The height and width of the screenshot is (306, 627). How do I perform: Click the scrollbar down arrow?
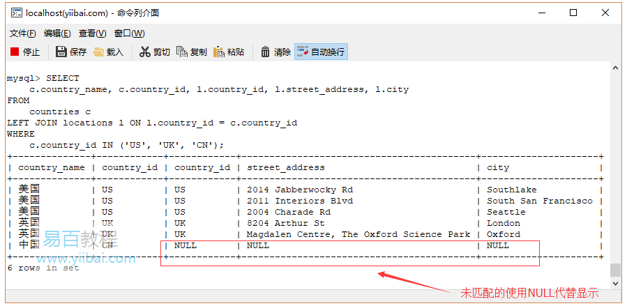(614, 283)
